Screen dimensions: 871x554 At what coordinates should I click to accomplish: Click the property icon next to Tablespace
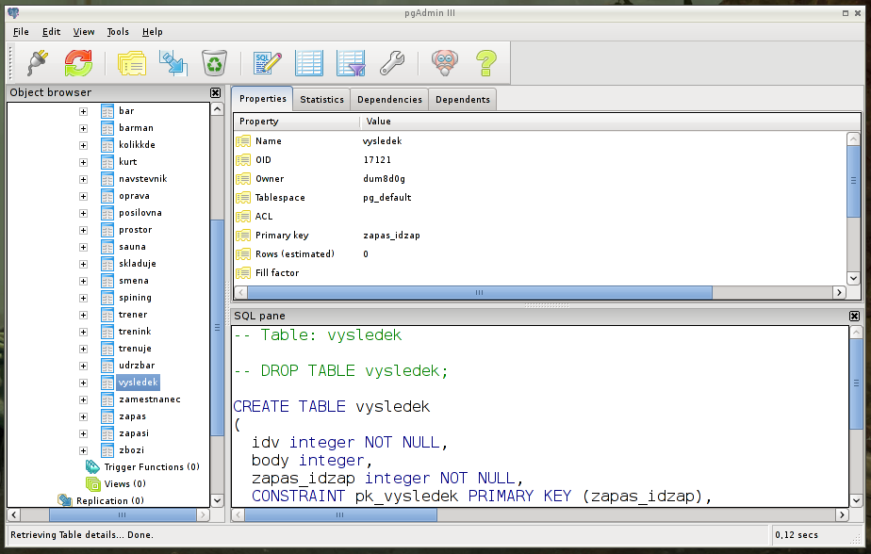tap(243, 198)
